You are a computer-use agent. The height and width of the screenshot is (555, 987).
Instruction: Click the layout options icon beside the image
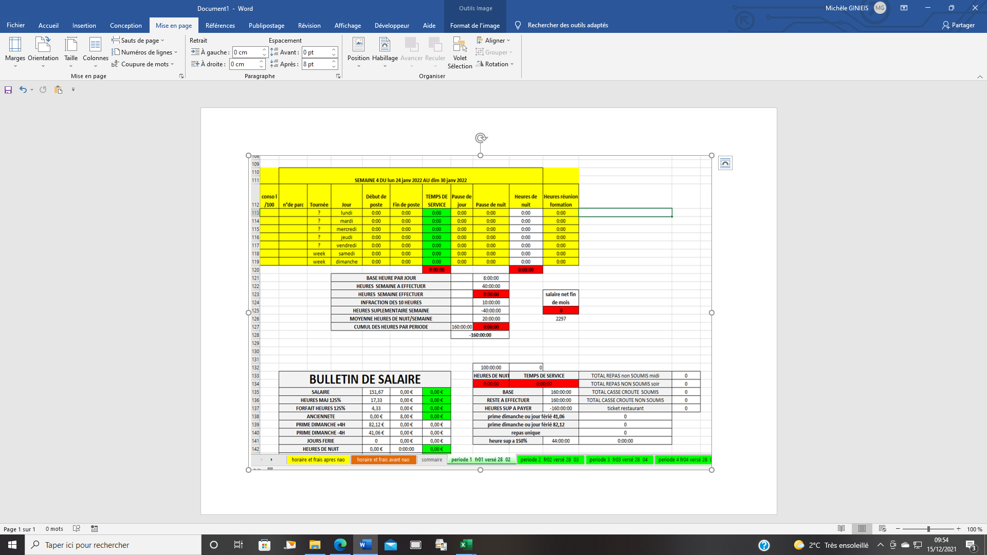(725, 163)
